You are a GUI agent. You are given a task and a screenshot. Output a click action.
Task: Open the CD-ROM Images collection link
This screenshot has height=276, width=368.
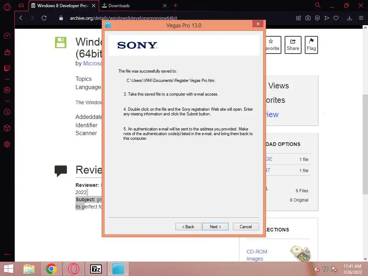tap(257, 255)
